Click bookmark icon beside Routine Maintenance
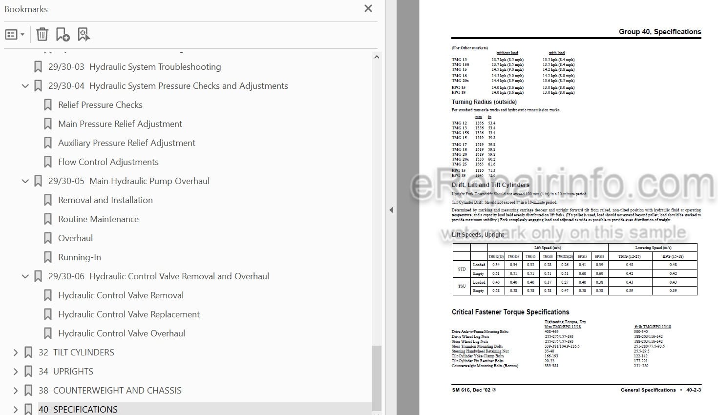 tap(48, 219)
